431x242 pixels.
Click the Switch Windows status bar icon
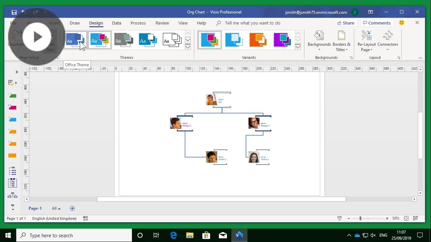click(x=416, y=218)
